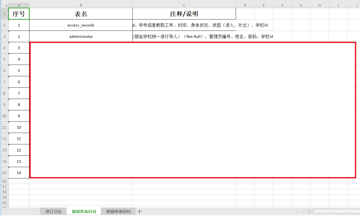This screenshot has width=360, height=216.
Task: Select the cell showing serial number 10
Action: click(x=19, y=127)
